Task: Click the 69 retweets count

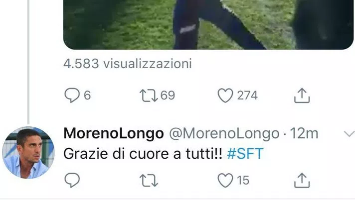Action: [x=168, y=96]
